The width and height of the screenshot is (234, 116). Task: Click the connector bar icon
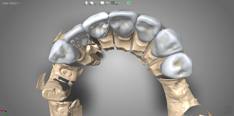point(107,3)
